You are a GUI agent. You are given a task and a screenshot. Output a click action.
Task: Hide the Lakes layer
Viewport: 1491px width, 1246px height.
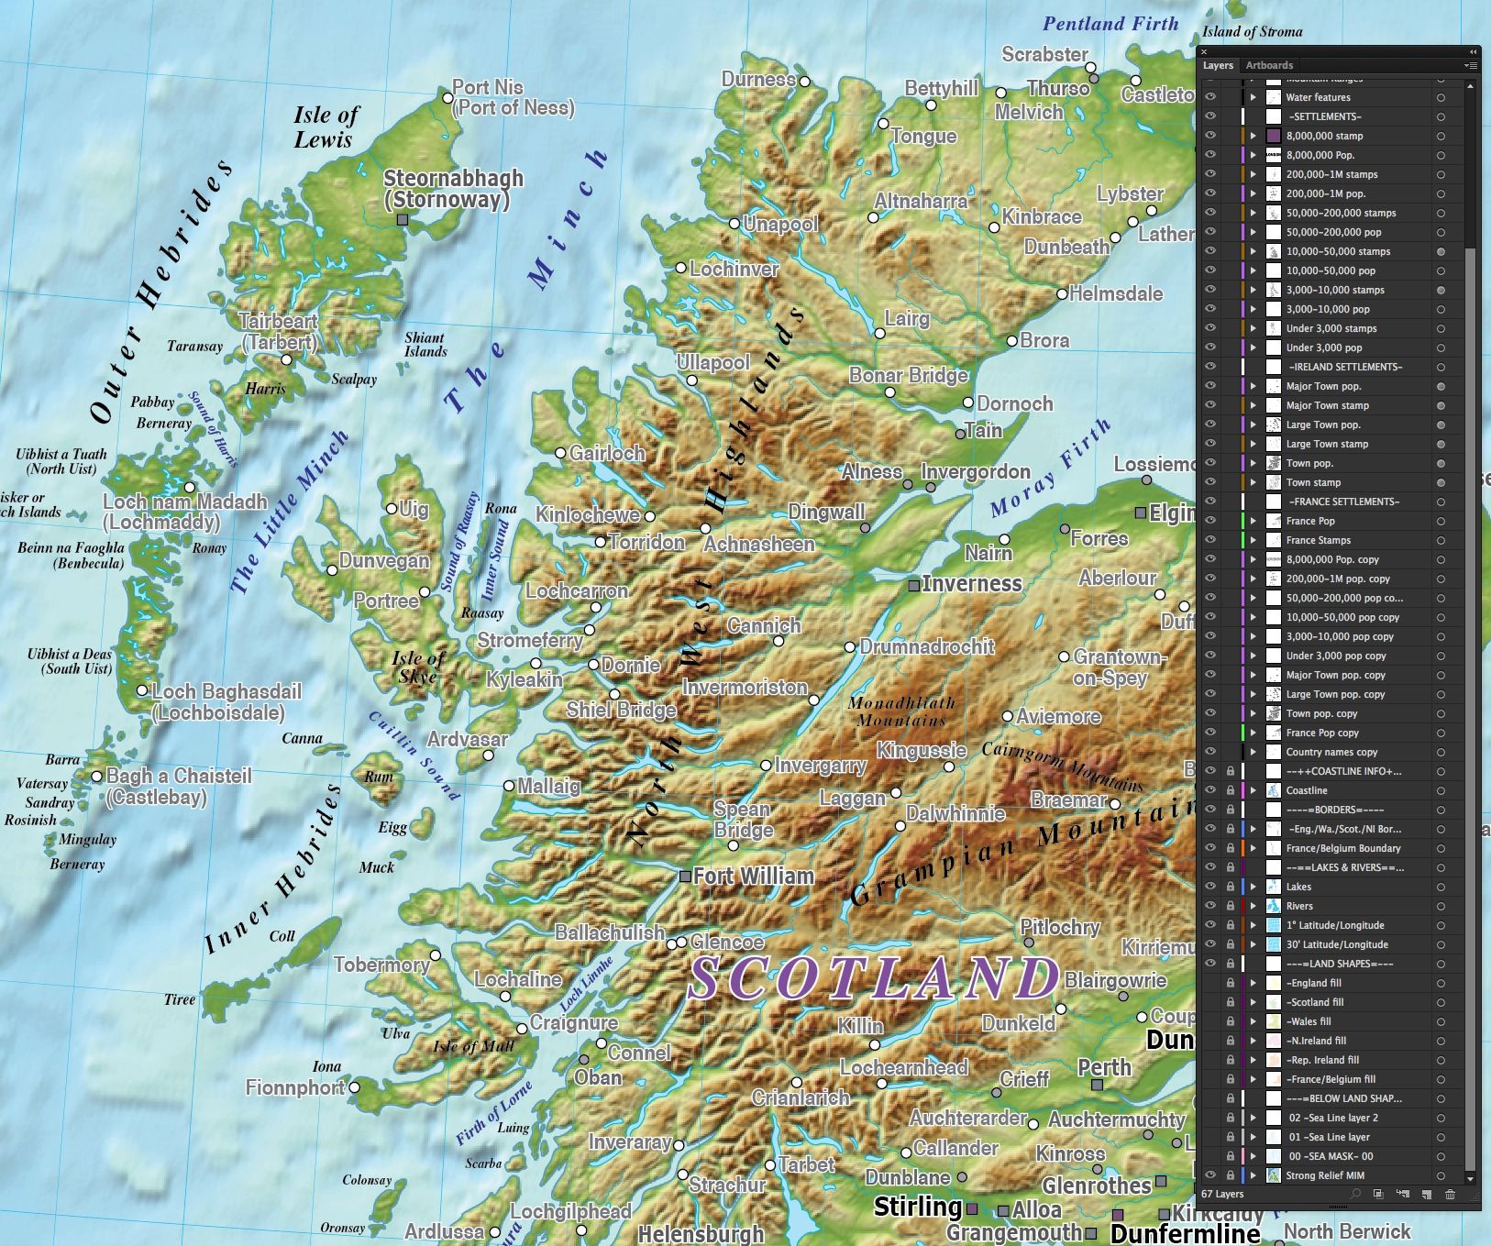(1209, 887)
